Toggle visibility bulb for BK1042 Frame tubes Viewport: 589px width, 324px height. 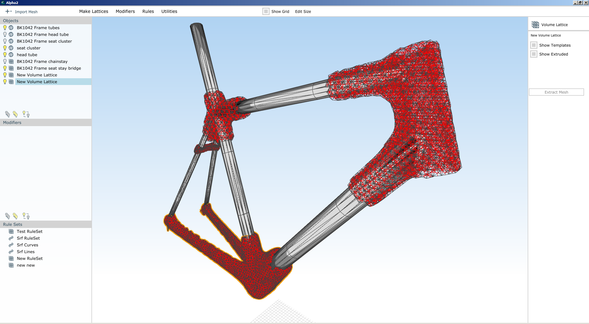tap(5, 28)
